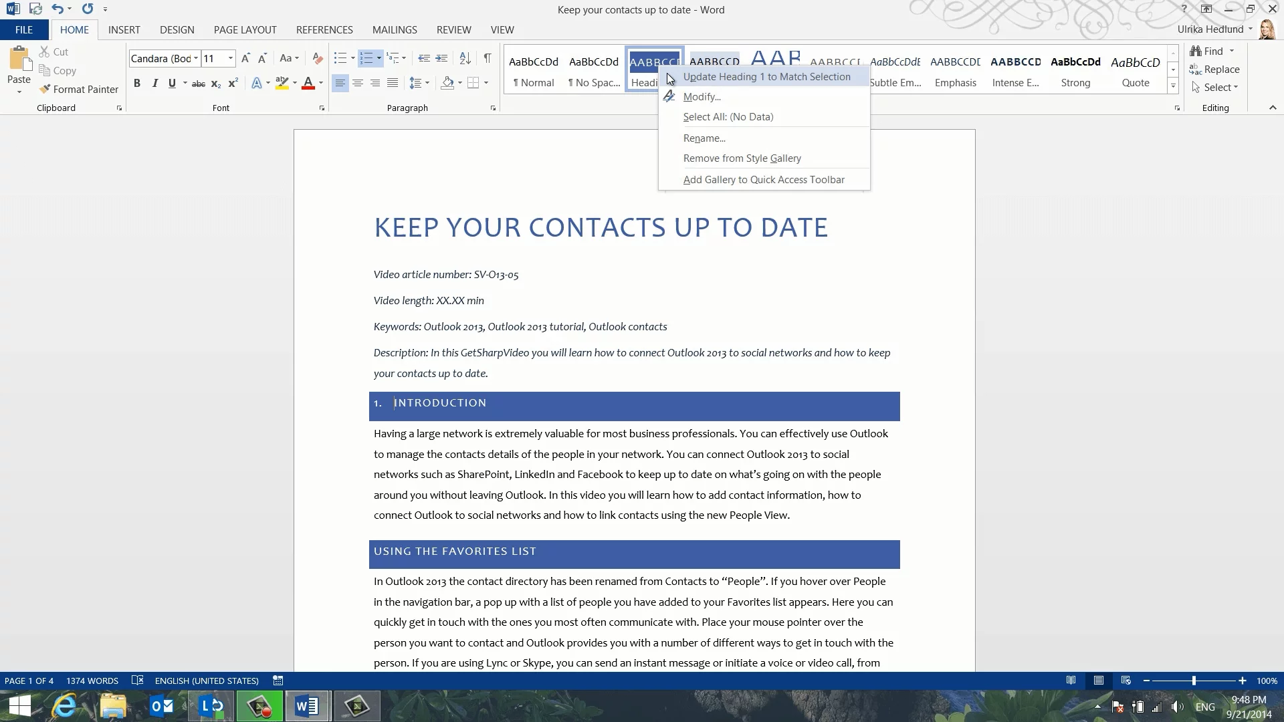Open Outlook from the Windows taskbar
1284x722 pixels.
click(162, 706)
